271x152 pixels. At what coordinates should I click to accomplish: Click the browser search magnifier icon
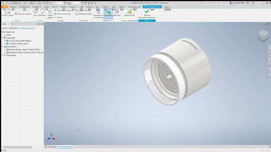pyautogui.click(x=39, y=24)
